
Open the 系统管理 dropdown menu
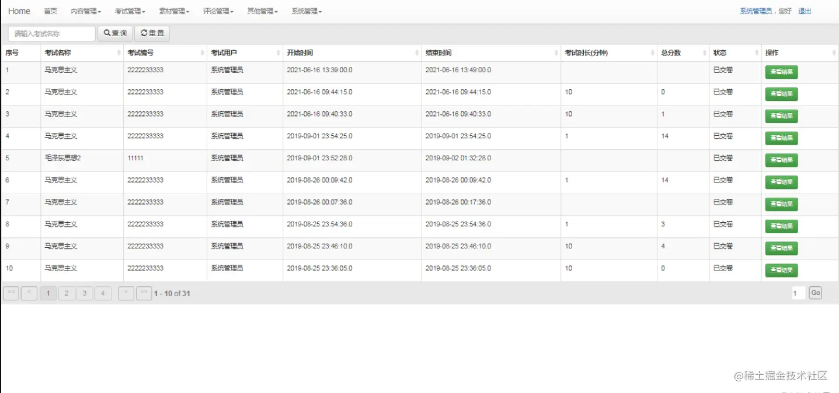point(307,11)
